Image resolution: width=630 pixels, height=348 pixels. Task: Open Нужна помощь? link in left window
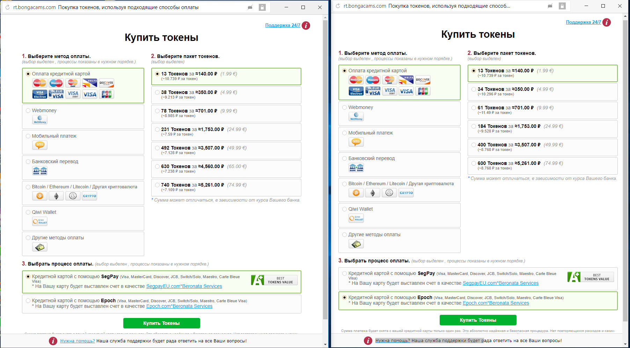[78, 341]
